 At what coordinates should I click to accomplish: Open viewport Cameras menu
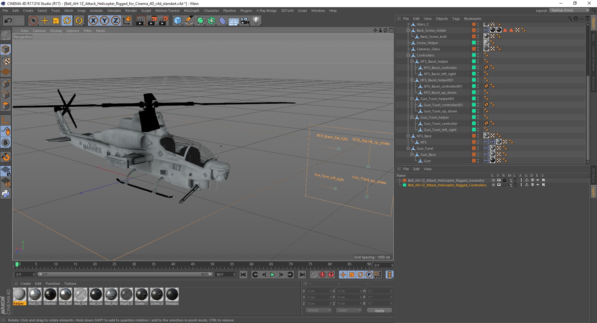point(39,31)
